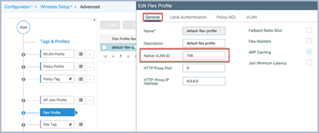
Task: Open the Site Tag list icon
Action: [x=80, y=124]
